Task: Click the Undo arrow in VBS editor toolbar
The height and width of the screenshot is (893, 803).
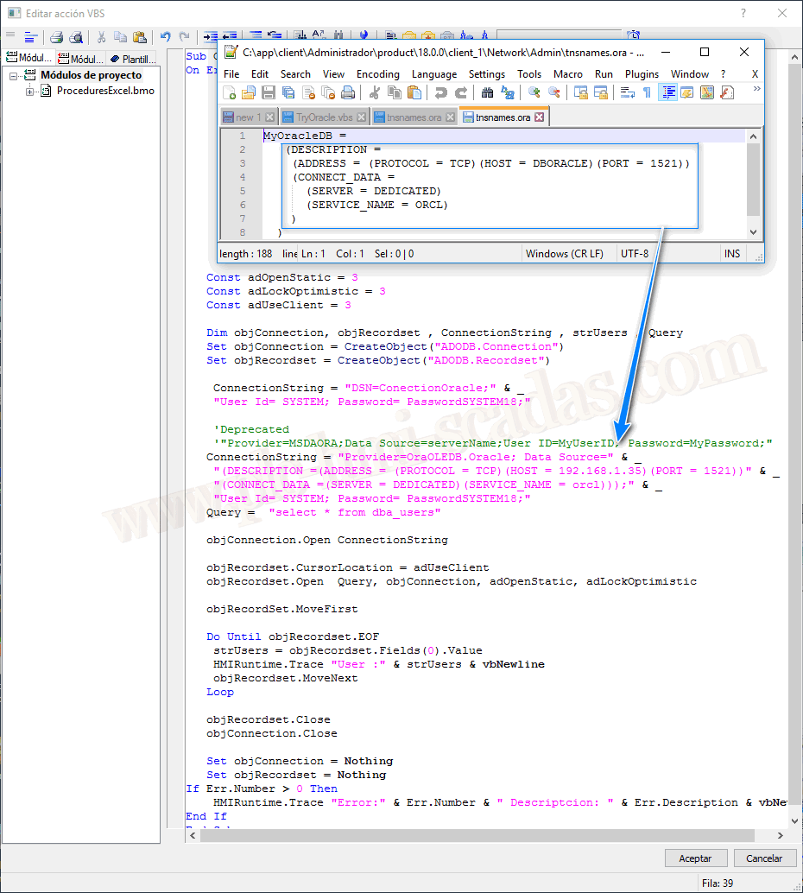Action: click(165, 37)
